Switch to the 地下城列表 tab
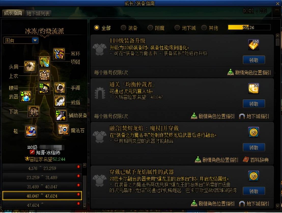 coord(38,14)
